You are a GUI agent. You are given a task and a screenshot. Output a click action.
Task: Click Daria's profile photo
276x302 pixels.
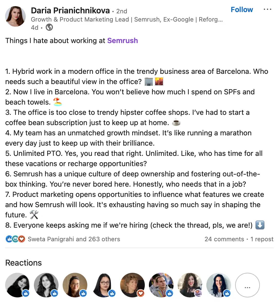pos(15,16)
